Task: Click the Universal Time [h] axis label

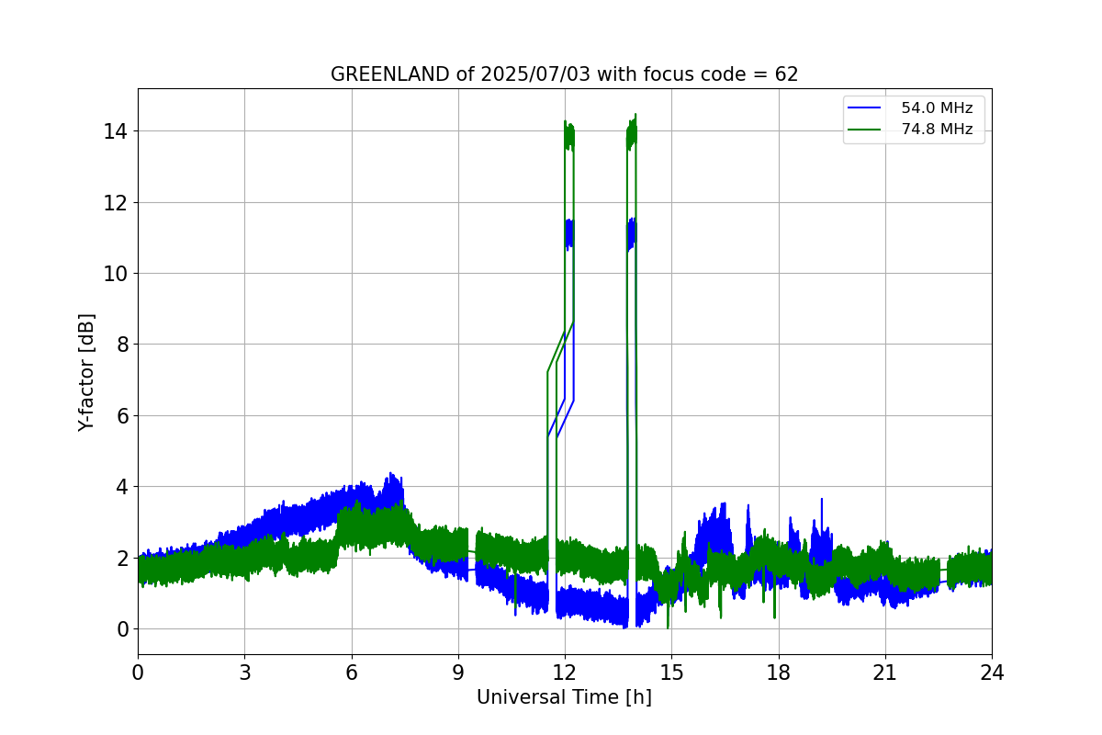Action: 564,697
